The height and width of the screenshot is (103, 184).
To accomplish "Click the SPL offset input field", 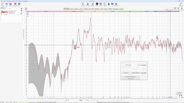I will [x=135, y=65].
